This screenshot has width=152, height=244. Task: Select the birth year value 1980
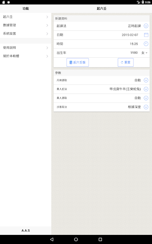134,53
